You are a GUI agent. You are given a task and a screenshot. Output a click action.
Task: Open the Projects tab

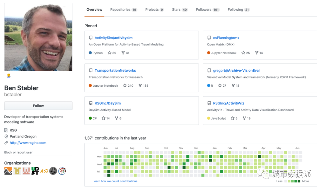154,10
